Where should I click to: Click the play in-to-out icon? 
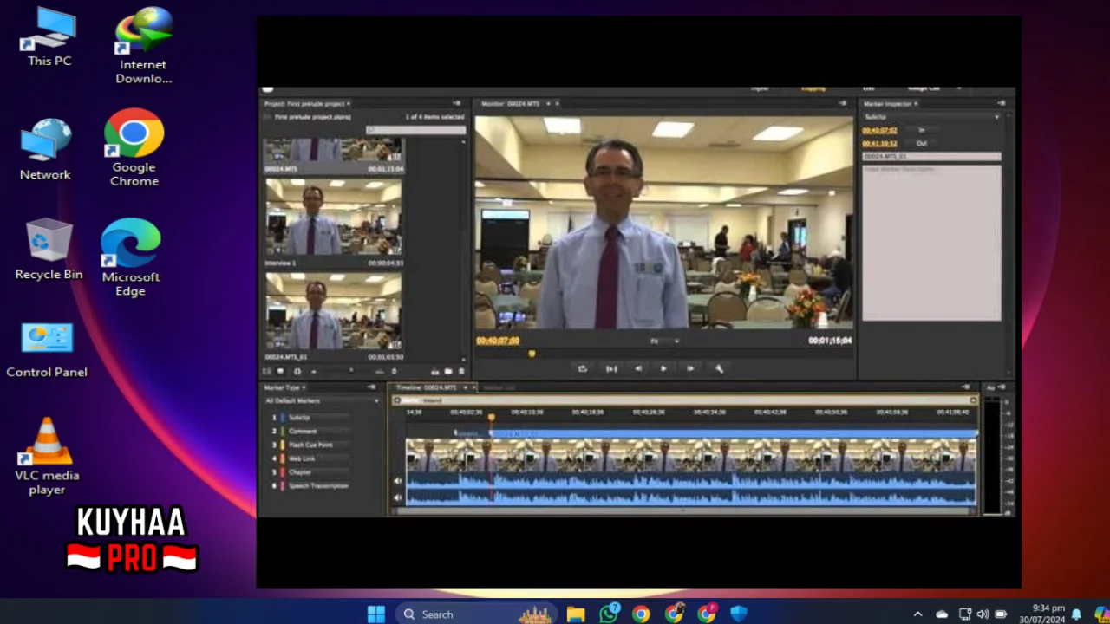click(611, 368)
